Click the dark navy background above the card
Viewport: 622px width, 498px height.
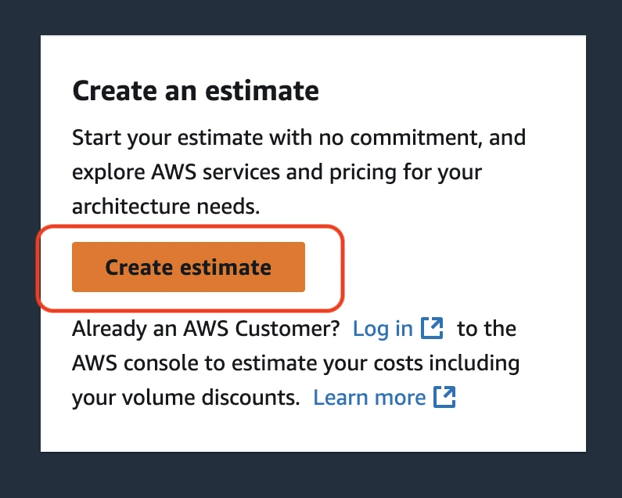pyautogui.click(x=313, y=17)
